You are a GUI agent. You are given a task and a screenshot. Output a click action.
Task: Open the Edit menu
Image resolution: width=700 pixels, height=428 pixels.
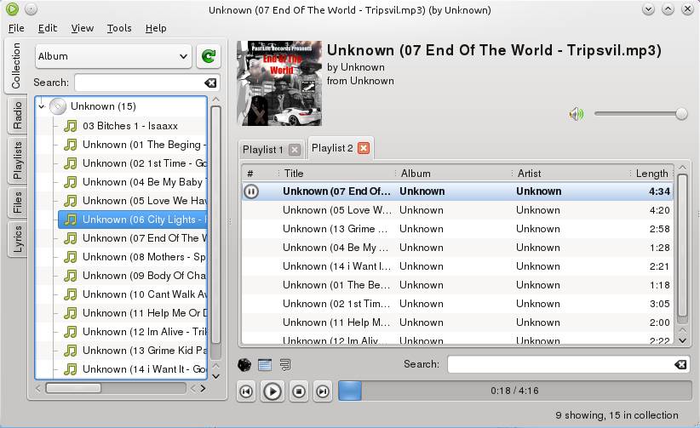point(48,28)
